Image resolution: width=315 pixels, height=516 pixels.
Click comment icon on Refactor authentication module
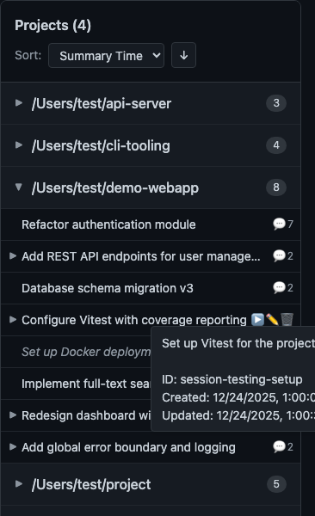coord(279,224)
